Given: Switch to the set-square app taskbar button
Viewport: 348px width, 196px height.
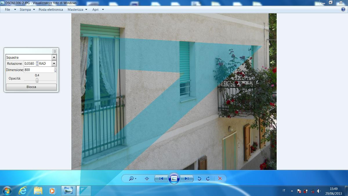Looking at the screenshot, I should pyautogui.click(x=84, y=191).
